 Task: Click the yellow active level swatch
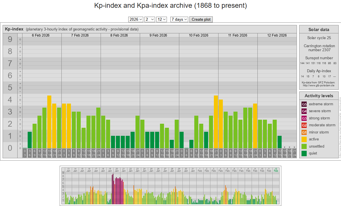(304, 139)
